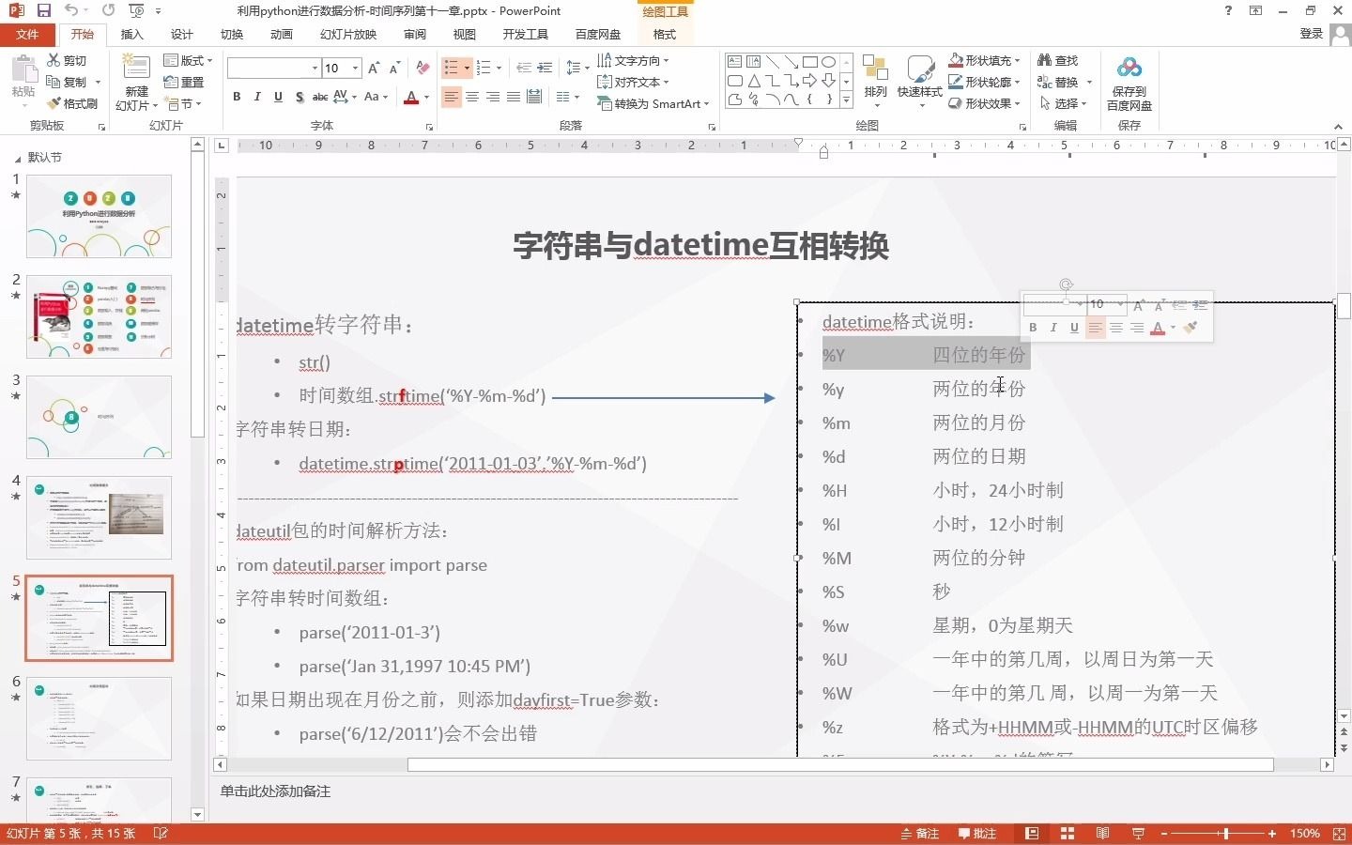Image resolution: width=1352 pixels, height=845 pixels.
Task: Activate the Format Painter 格式刷
Action: coord(72,103)
